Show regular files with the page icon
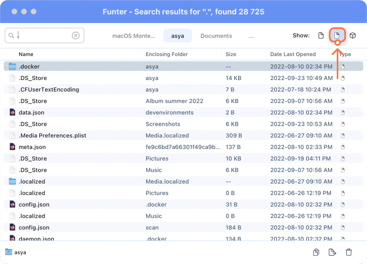 click(321, 35)
